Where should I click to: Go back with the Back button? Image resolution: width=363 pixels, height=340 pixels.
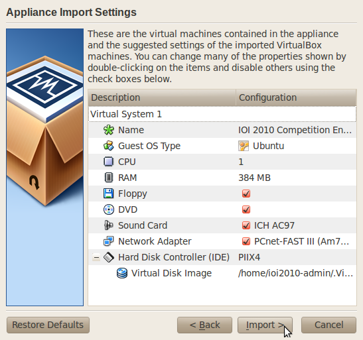pyautogui.click(x=204, y=325)
